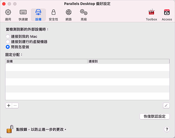Open the 快速鍵 shortcuts tab
The width and height of the screenshot is (175, 138).
click(x=23, y=15)
